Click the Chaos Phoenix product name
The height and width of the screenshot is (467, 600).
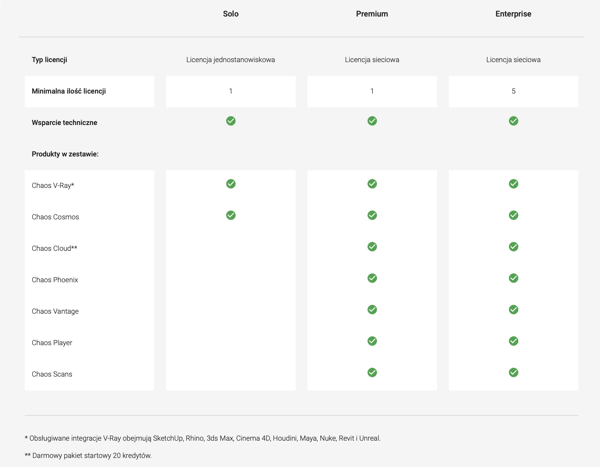tap(55, 280)
